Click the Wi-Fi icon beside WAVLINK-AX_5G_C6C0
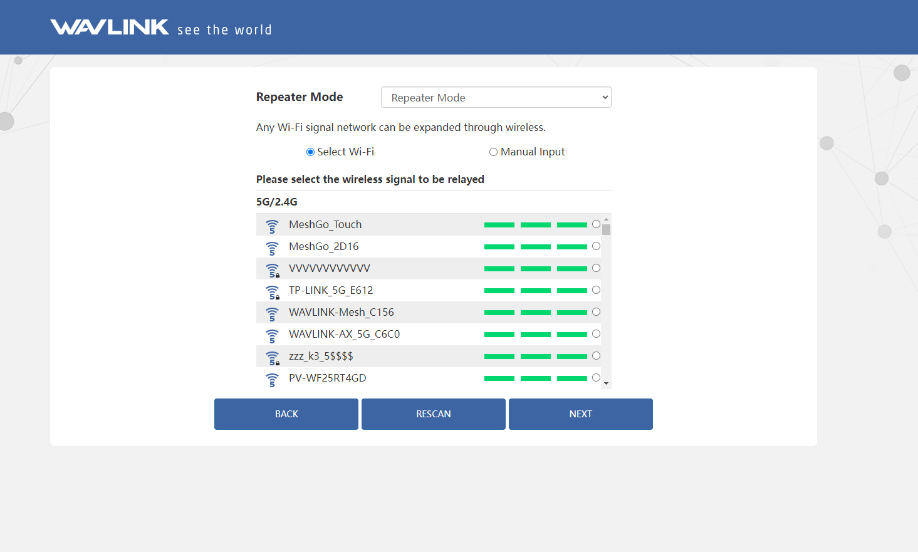Screen dimensions: 918x552 (x=272, y=336)
